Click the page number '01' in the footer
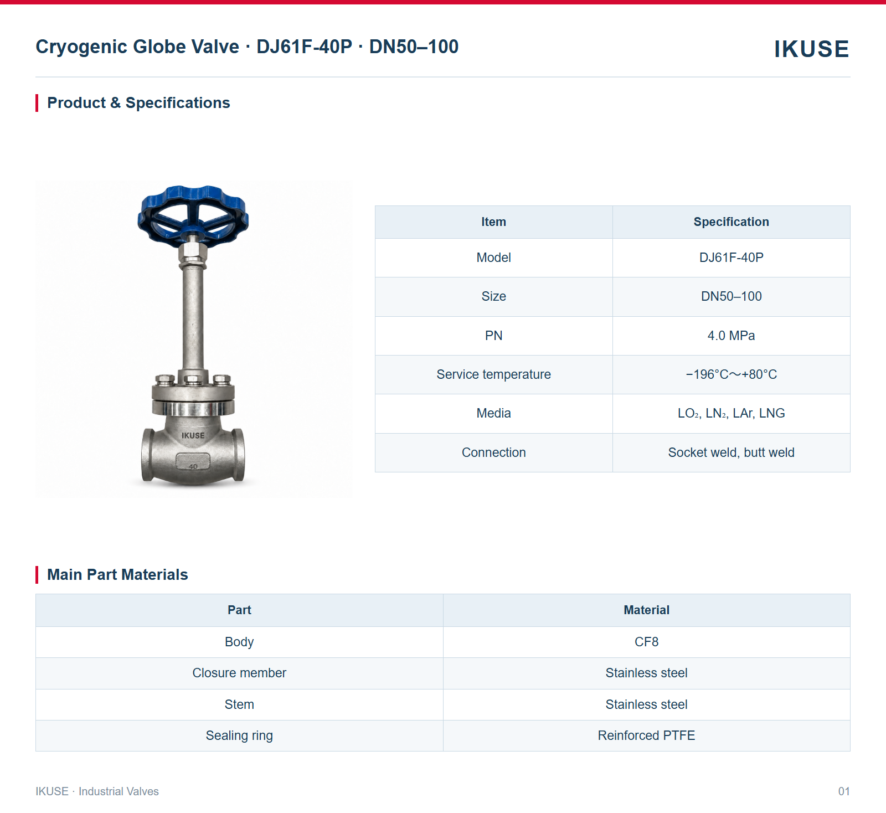 844,791
